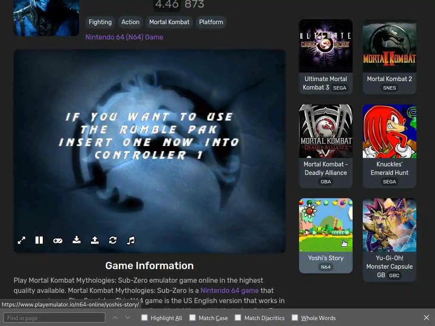Click the Yoshi's Story title text

point(326,258)
